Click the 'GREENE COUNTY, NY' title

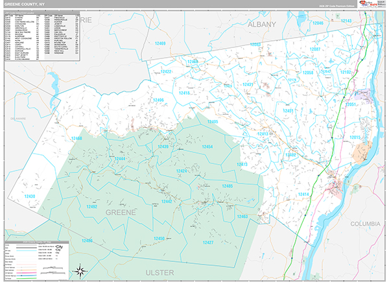25,5
